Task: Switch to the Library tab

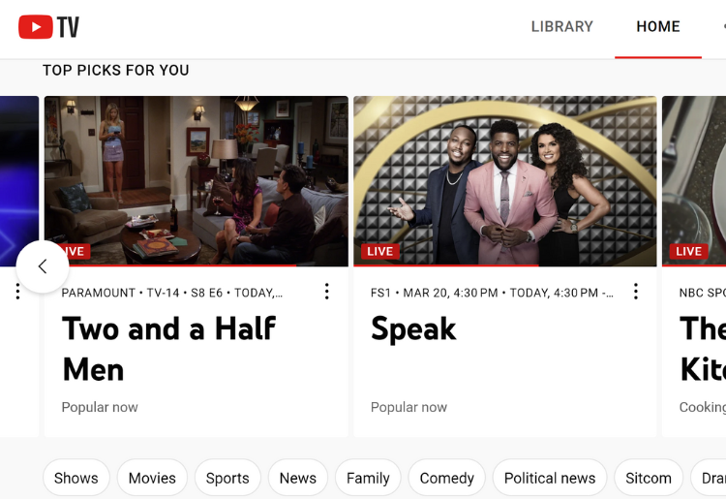Action: click(x=562, y=26)
